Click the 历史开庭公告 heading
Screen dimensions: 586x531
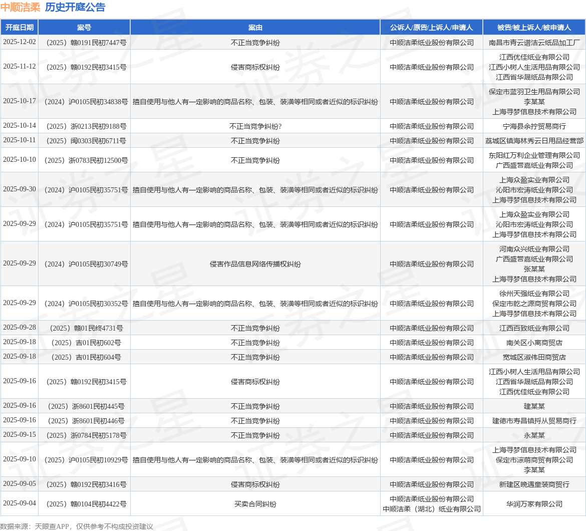pyautogui.click(x=75, y=8)
